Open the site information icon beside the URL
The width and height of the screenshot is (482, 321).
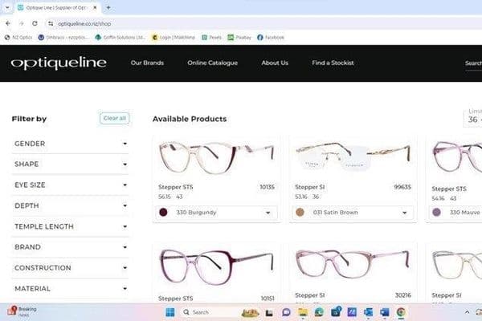click(51, 23)
